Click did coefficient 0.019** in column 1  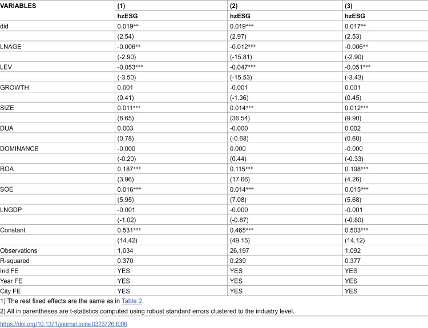coord(128,26)
